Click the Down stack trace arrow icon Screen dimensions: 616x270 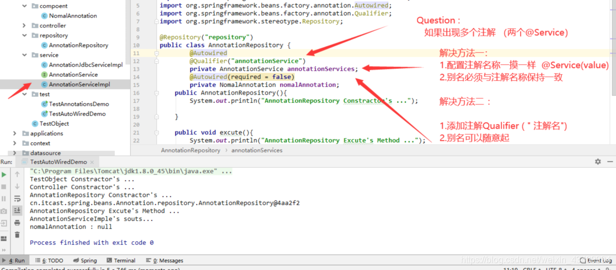pos(17,186)
